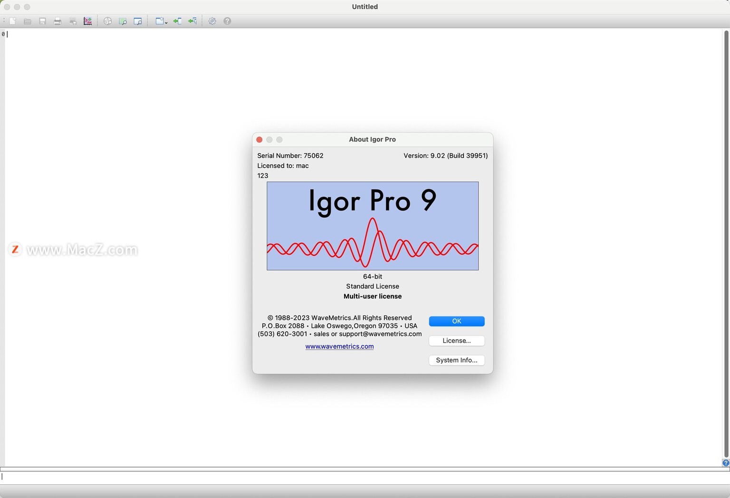Screen dimensions: 730x498
Task: Click the toolbar drag handle dots
Action: click(4, 21)
